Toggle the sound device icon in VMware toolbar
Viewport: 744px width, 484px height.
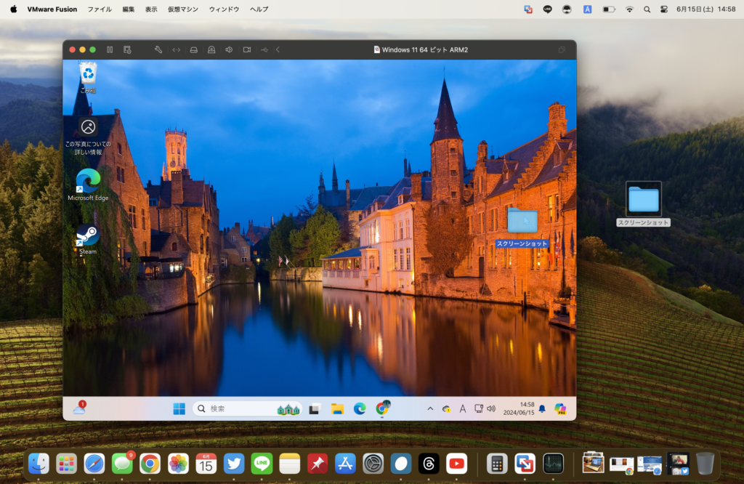(x=229, y=49)
